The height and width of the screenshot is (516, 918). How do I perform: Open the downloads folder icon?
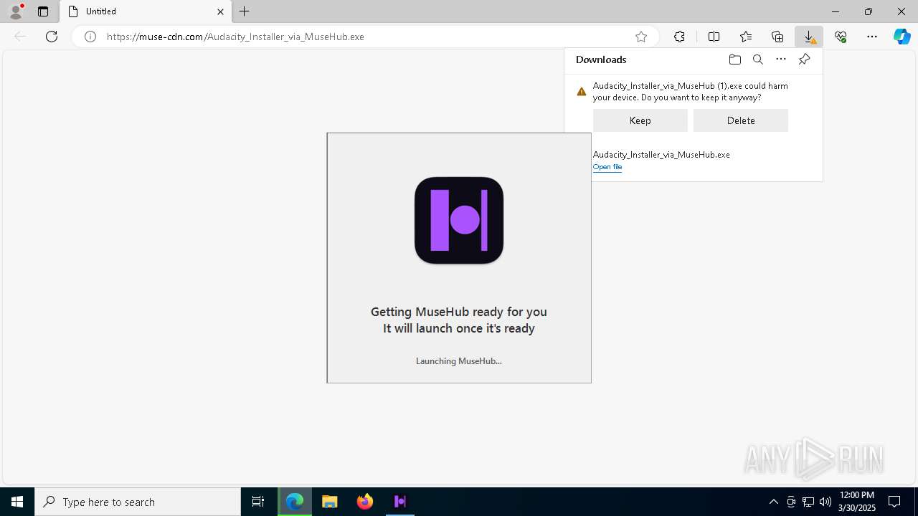[x=734, y=59]
